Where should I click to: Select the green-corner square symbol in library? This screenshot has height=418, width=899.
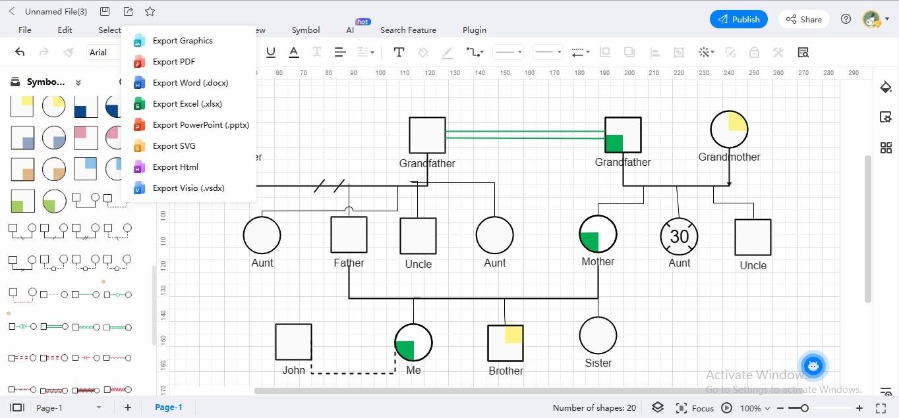point(22,201)
